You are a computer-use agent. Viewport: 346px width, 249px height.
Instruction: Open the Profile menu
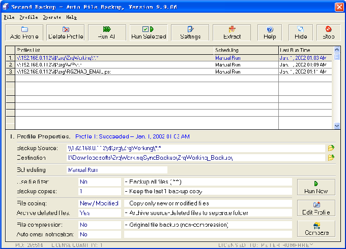coord(28,17)
